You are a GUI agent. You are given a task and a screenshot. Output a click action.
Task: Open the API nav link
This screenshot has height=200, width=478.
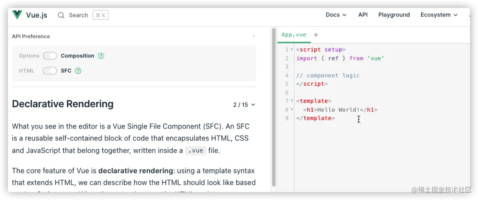pos(363,15)
